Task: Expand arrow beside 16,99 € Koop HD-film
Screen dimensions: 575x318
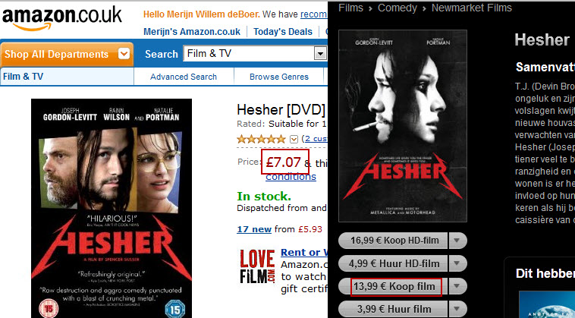Action: (457, 241)
